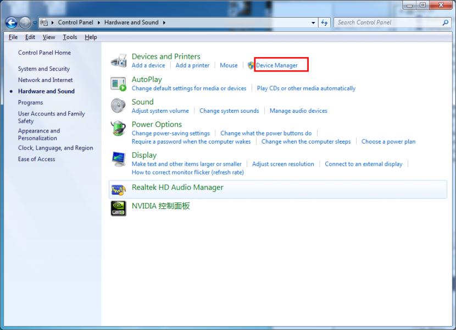Go to Control Panel Home

pos(45,53)
